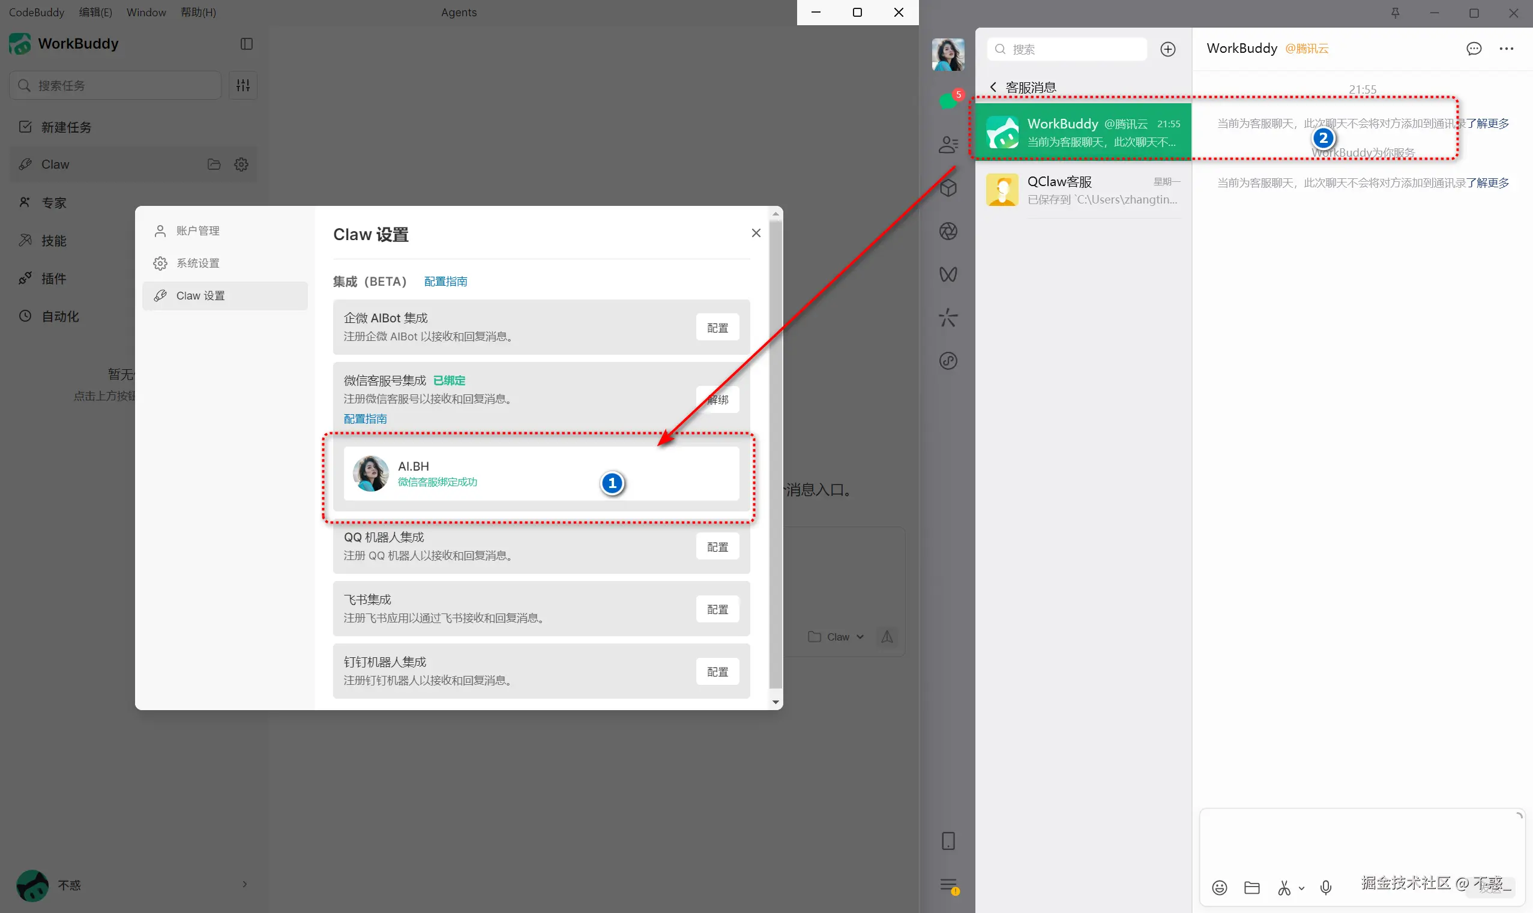Click the settings dialog vertical scrollbar

coord(775,455)
